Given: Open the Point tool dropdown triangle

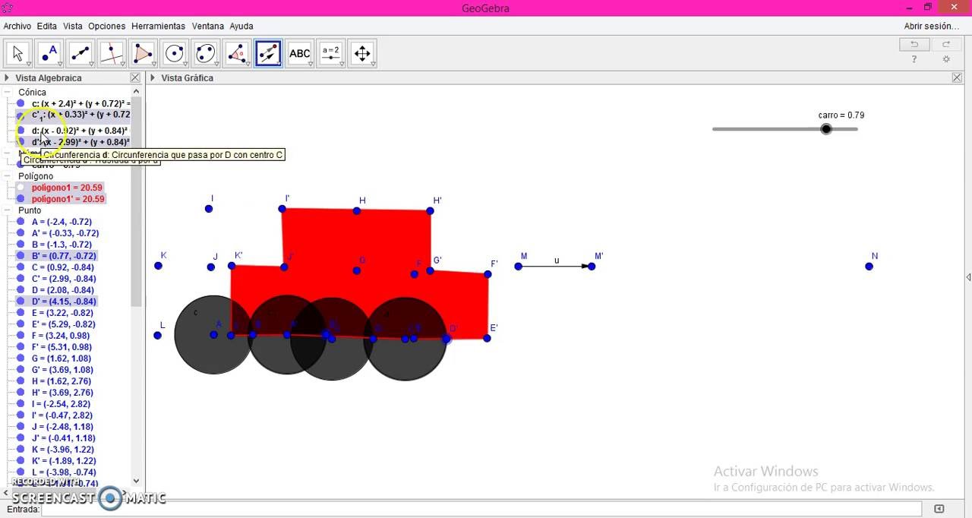Looking at the screenshot, I should tap(59, 64).
